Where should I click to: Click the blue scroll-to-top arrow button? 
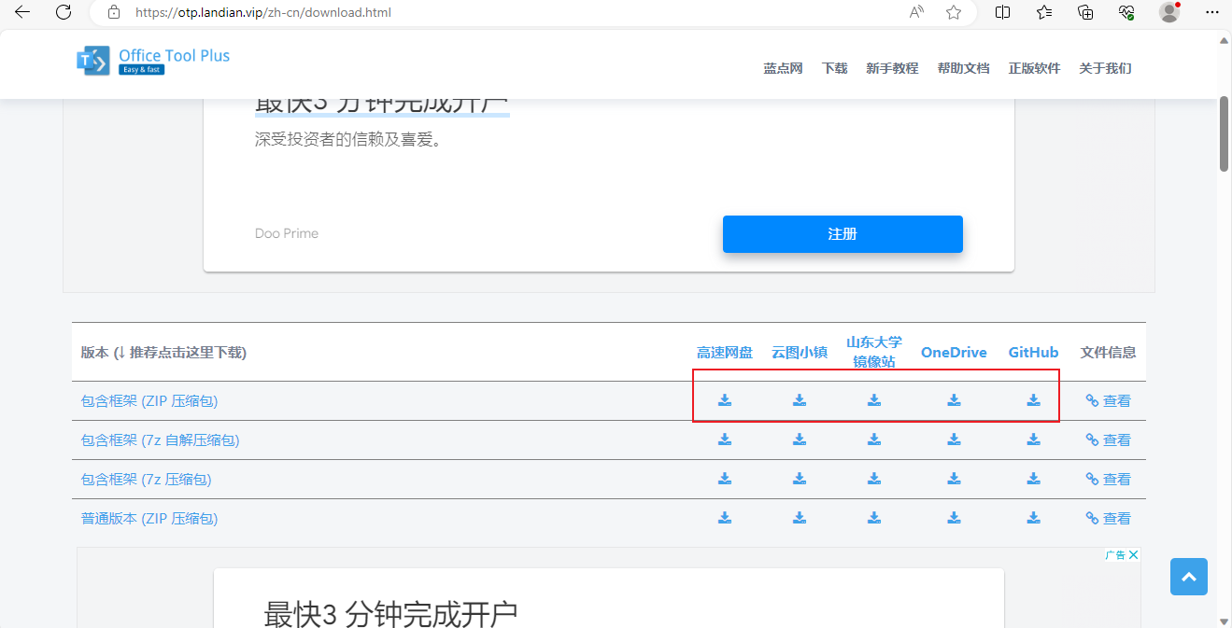pyautogui.click(x=1188, y=577)
